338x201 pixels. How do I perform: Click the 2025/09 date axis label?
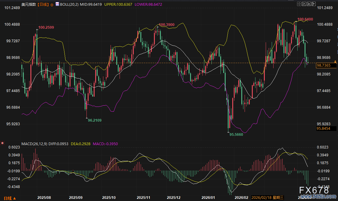click(76, 198)
